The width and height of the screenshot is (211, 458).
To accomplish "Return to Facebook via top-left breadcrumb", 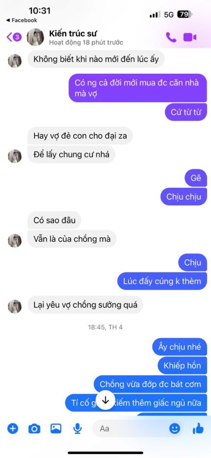I will (x=21, y=20).
